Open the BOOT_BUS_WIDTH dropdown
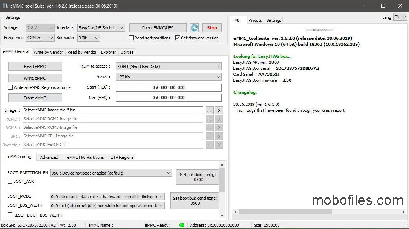 click(107, 206)
